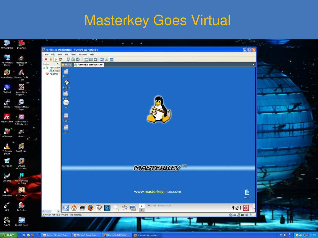
Task: Open the sdb1 drive icon on guest desktop
Action: click(x=66, y=118)
